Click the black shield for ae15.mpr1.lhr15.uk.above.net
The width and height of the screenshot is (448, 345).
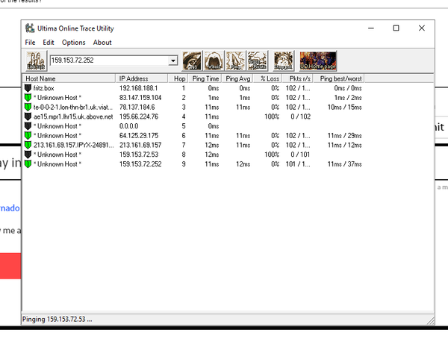coord(28,116)
